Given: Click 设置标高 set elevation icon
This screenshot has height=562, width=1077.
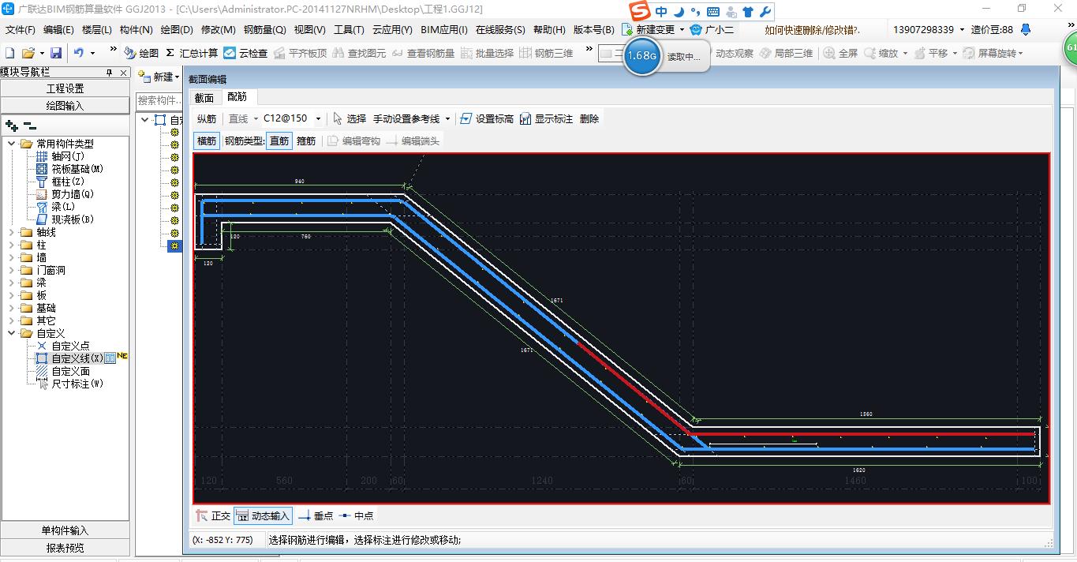Looking at the screenshot, I should [x=486, y=118].
